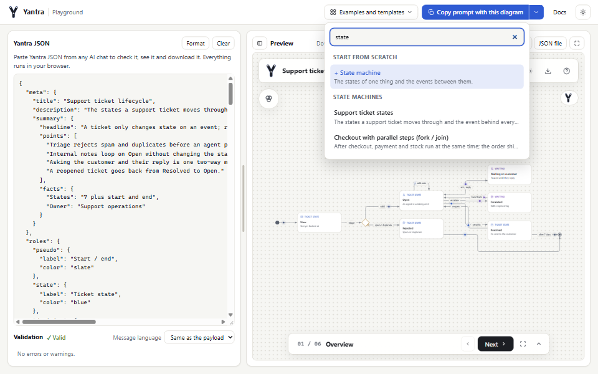598x374 pixels.
Task: Switch the light/dark theme sun icon
Action: (583, 12)
